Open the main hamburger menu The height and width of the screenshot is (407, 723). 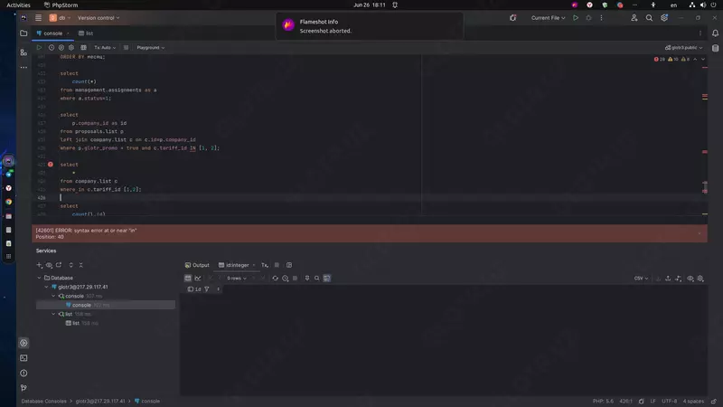tap(37, 17)
